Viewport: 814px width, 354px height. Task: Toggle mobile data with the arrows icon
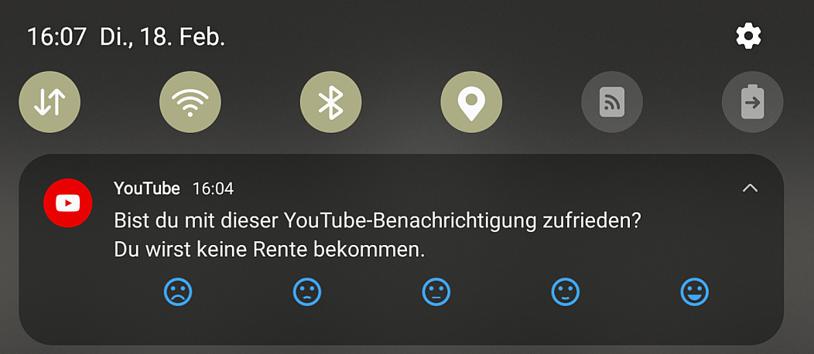[50, 102]
